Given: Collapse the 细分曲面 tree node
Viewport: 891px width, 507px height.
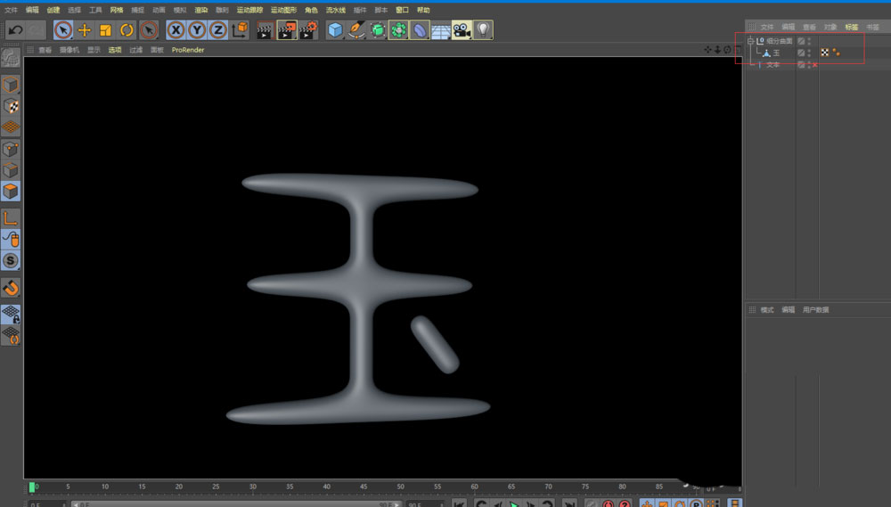Looking at the screenshot, I should point(750,41).
